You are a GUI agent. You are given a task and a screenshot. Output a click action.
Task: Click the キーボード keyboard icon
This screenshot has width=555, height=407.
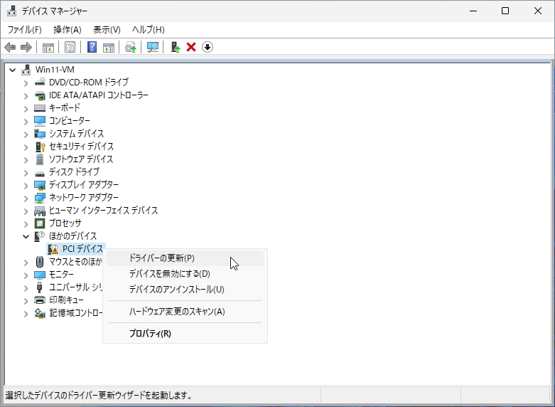click(40, 107)
